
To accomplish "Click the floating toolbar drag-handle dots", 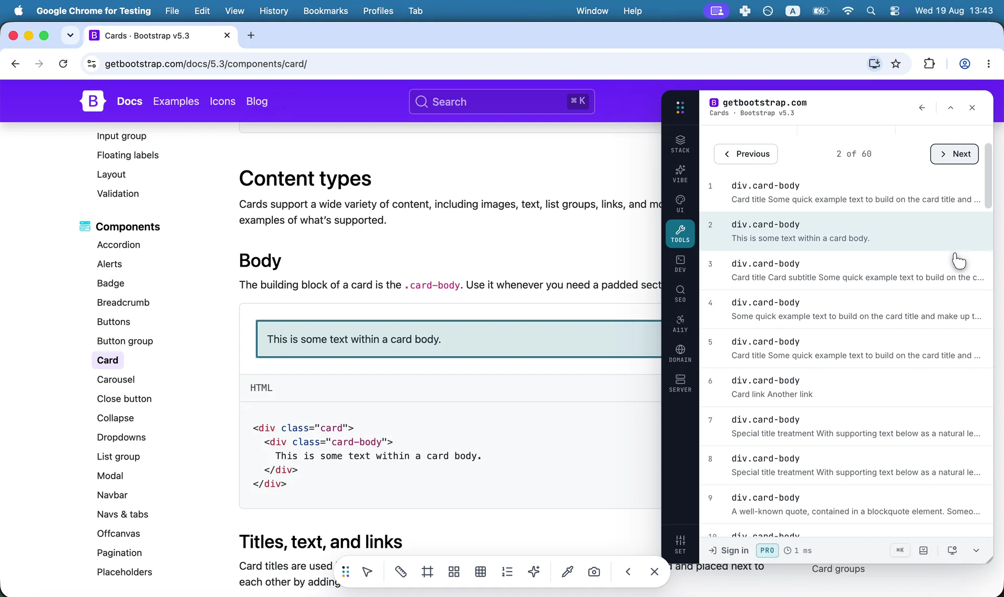I will 345,572.
